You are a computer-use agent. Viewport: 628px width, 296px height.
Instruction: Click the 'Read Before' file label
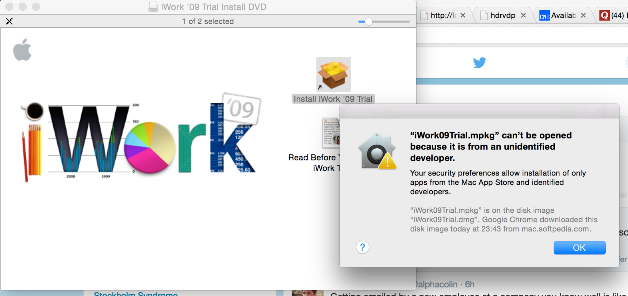[314, 163]
